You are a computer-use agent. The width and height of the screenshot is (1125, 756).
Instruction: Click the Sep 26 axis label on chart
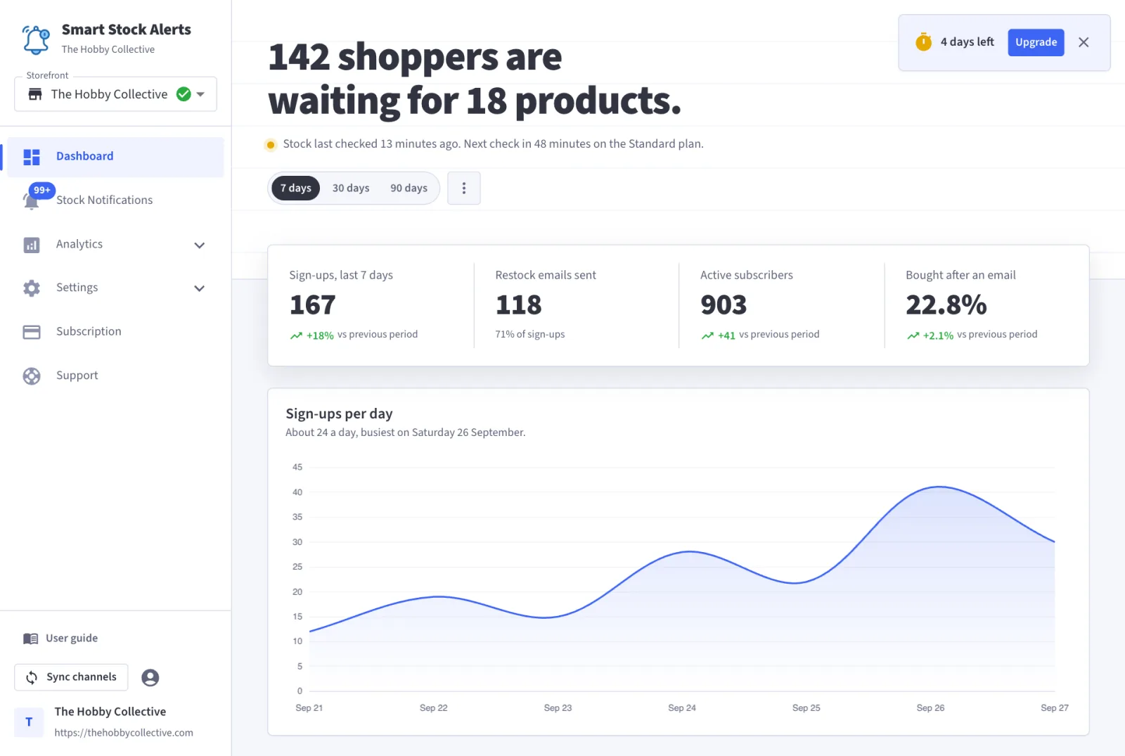pyautogui.click(x=930, y=708)
